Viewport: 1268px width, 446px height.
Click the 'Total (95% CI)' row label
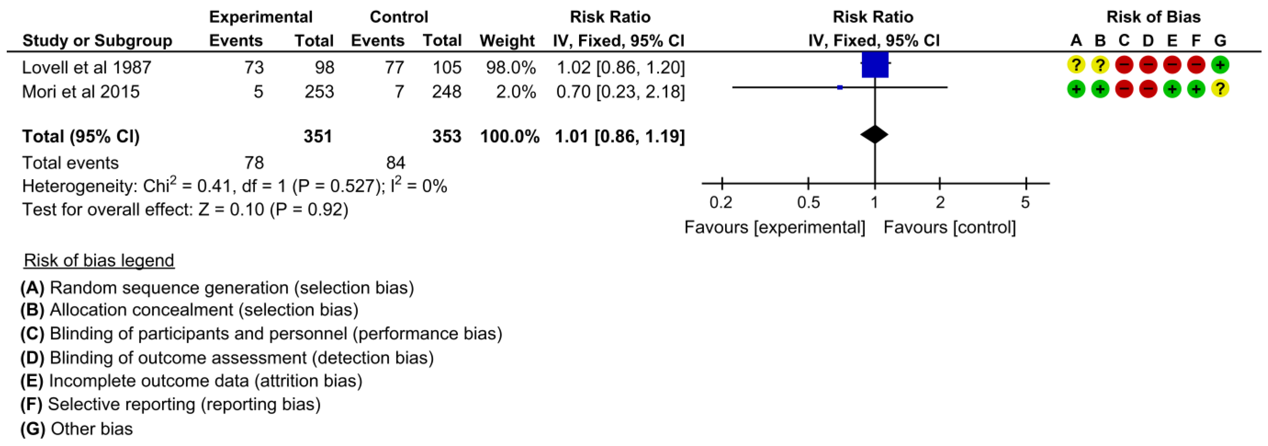pos(81,136)
